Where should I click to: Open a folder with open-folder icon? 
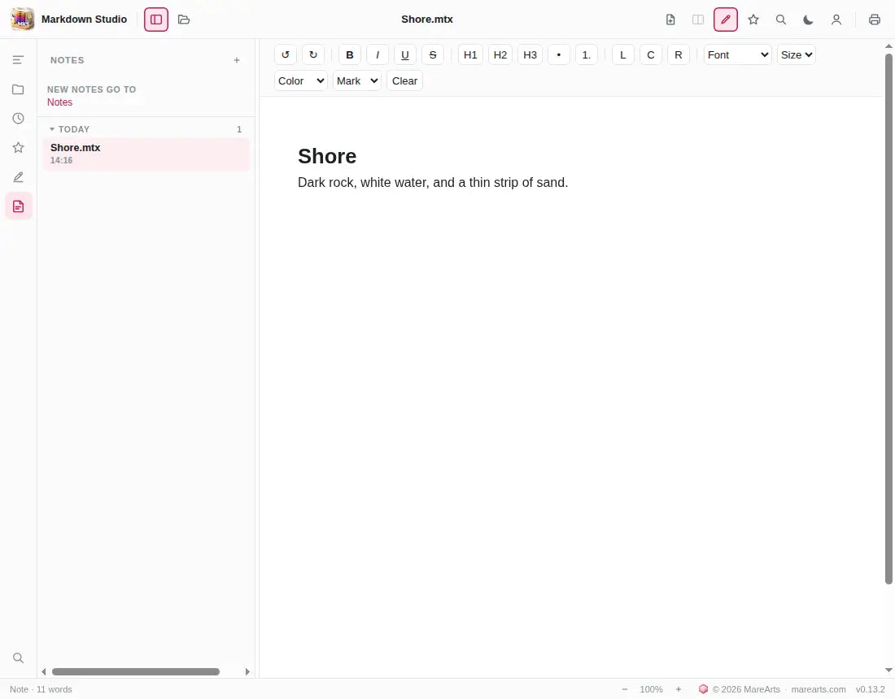tap(184, 20)
